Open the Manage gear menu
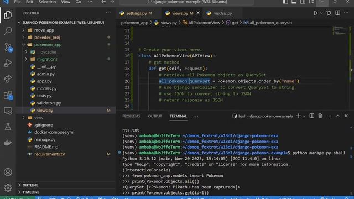 click(x=8, y=187)
